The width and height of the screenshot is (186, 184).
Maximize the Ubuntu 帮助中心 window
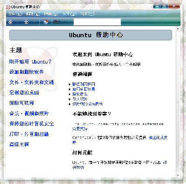pyautogui.click(x=165, y=6)
